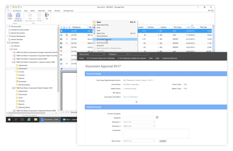Click the document type column header icon

click(61, 27)
